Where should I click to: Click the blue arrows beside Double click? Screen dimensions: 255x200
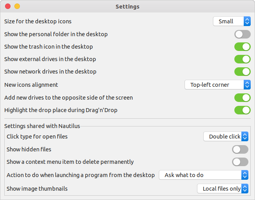[245, 137]
